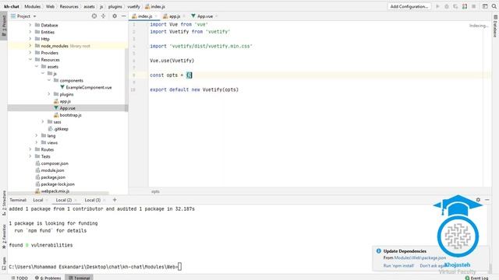Click the plugins breadcrumb in navigation bar
Viewport: 499px width, 280px height.
pyautogui.click(x=115, y=6)
